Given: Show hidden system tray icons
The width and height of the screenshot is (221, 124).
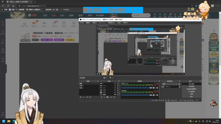Looking at the screenshot, I should pyautogui.click(x=188, y=121).
